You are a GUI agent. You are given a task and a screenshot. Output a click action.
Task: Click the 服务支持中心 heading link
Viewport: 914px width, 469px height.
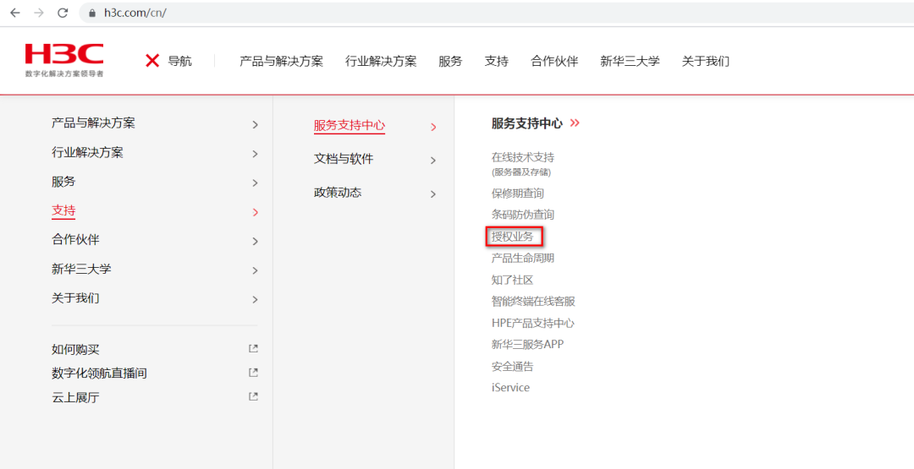527,123
